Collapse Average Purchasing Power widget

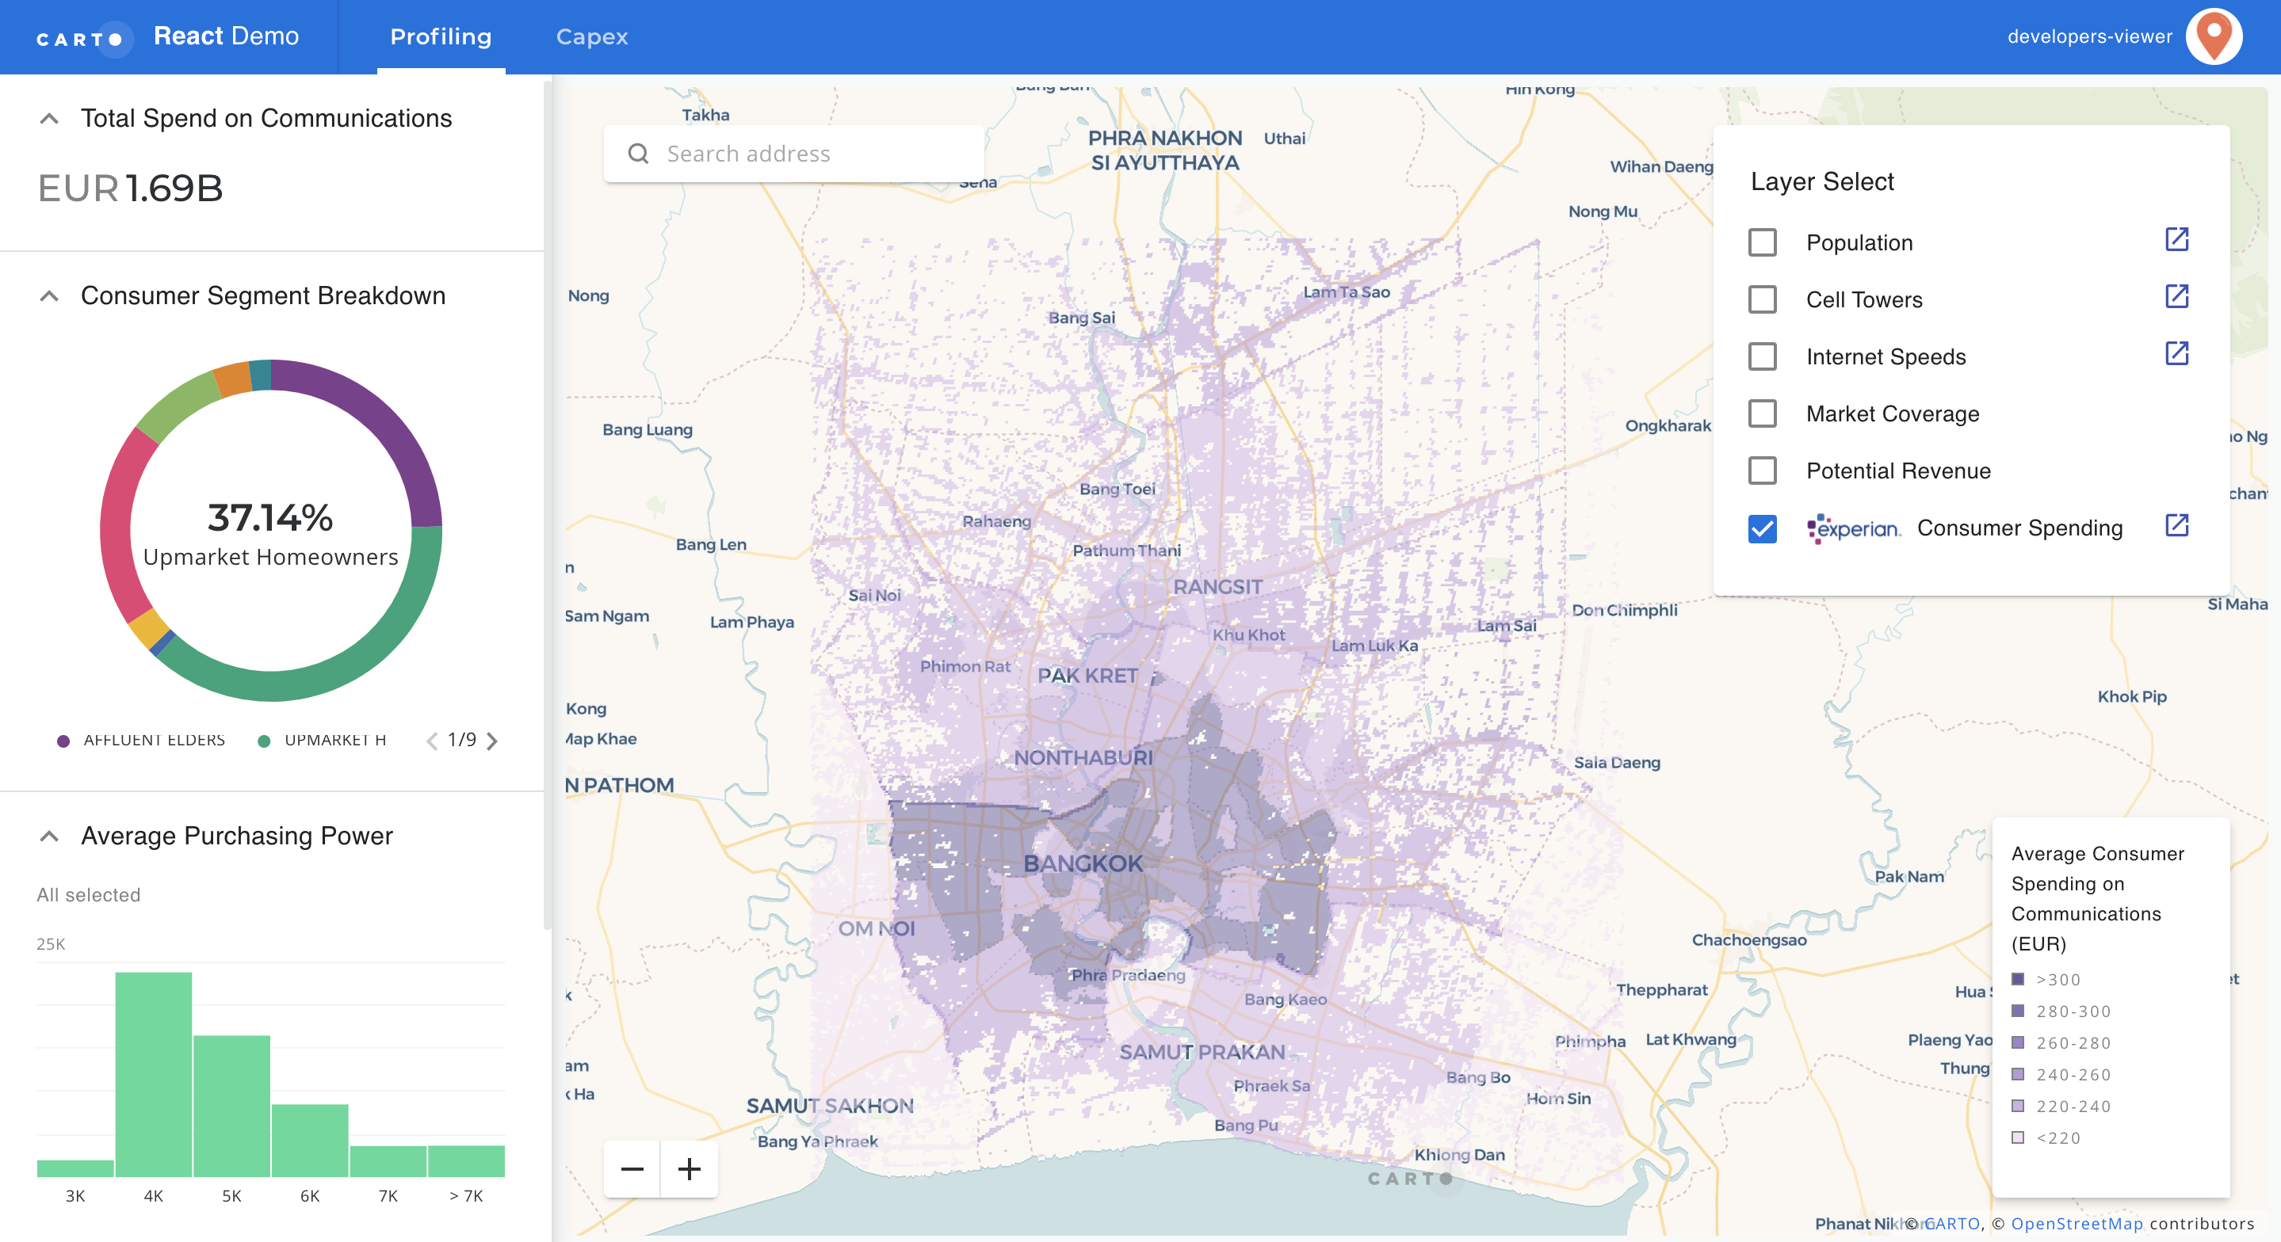point(50,836)
